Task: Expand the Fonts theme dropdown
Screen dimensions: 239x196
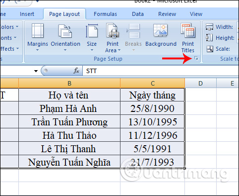Action: point(15,38)
